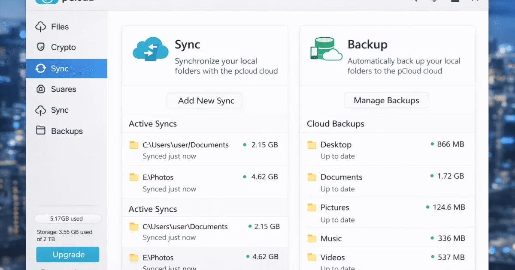Click 'Up to date' under Desktop
This screenshot has height=270, width=515.
tap(338, 156)
